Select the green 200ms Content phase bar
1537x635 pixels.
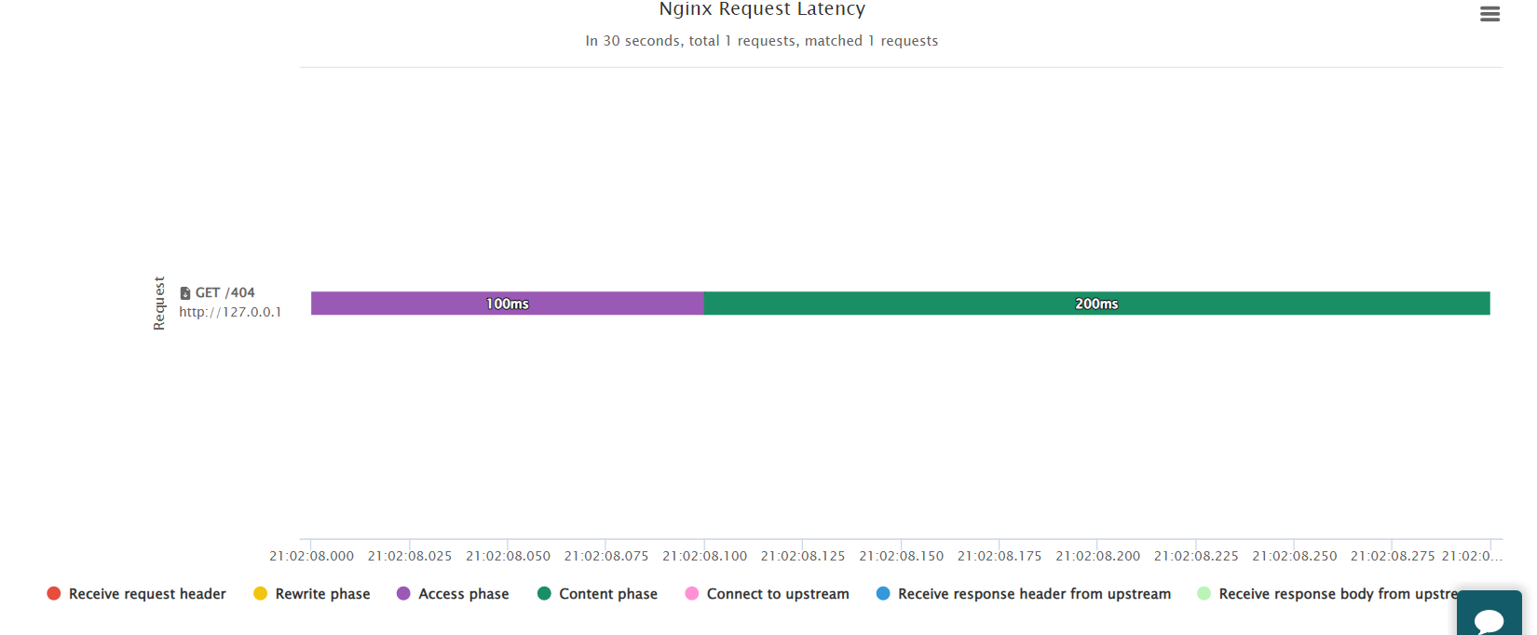coord(1096,304)
